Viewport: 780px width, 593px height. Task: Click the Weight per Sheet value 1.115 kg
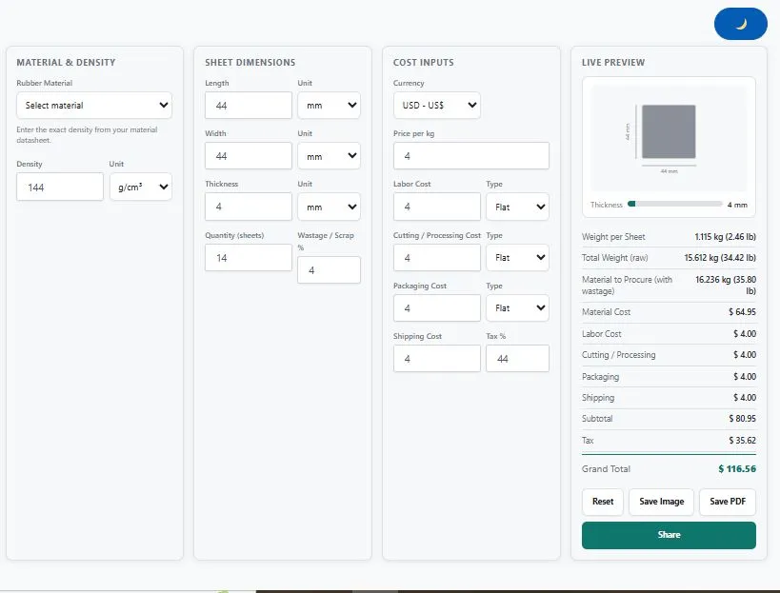point(726,237)
